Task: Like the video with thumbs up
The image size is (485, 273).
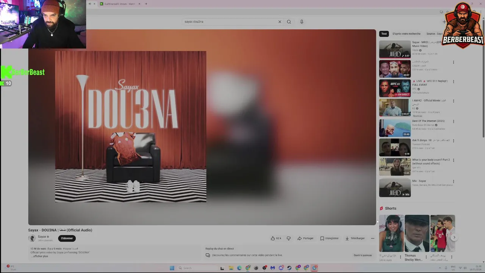Action: [273, 238]
